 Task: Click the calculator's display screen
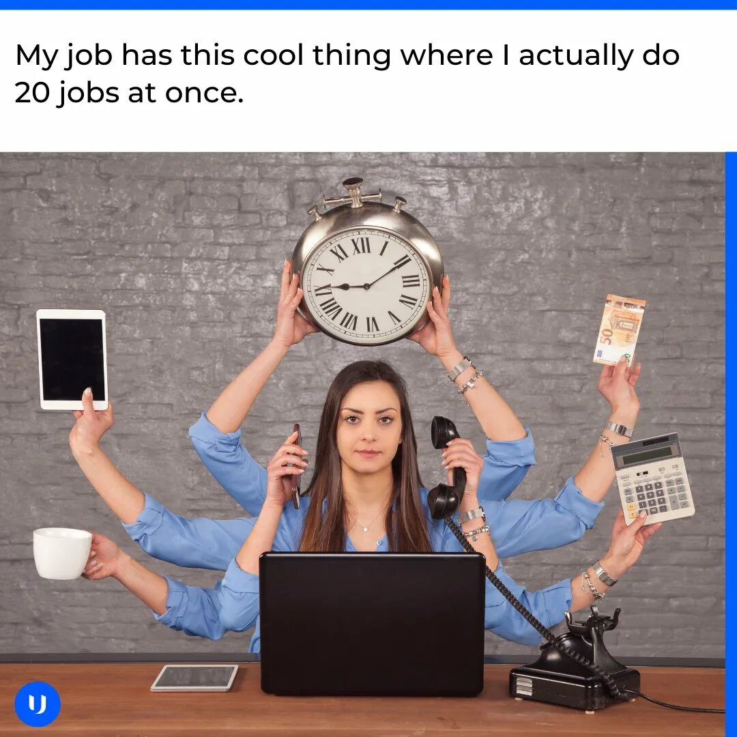pyautogui.click(x=647, y=454)
